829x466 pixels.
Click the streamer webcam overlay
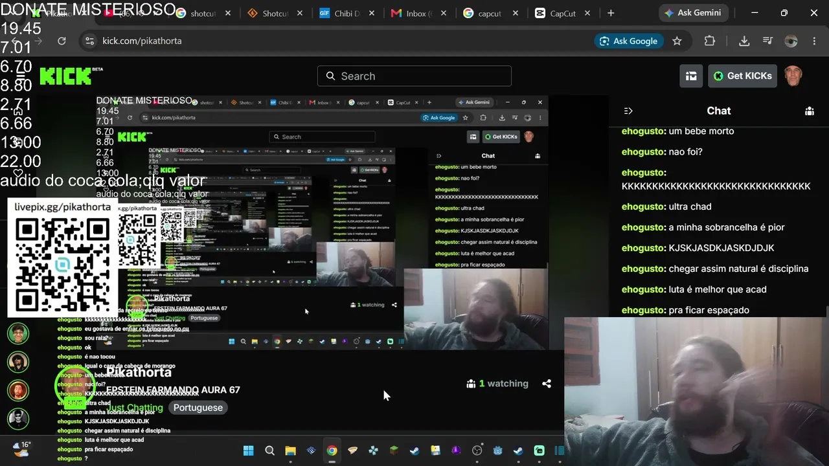click(696, 391)
